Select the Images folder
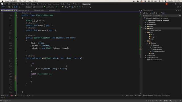Screen dimensions: 182x102 point(153,37)
